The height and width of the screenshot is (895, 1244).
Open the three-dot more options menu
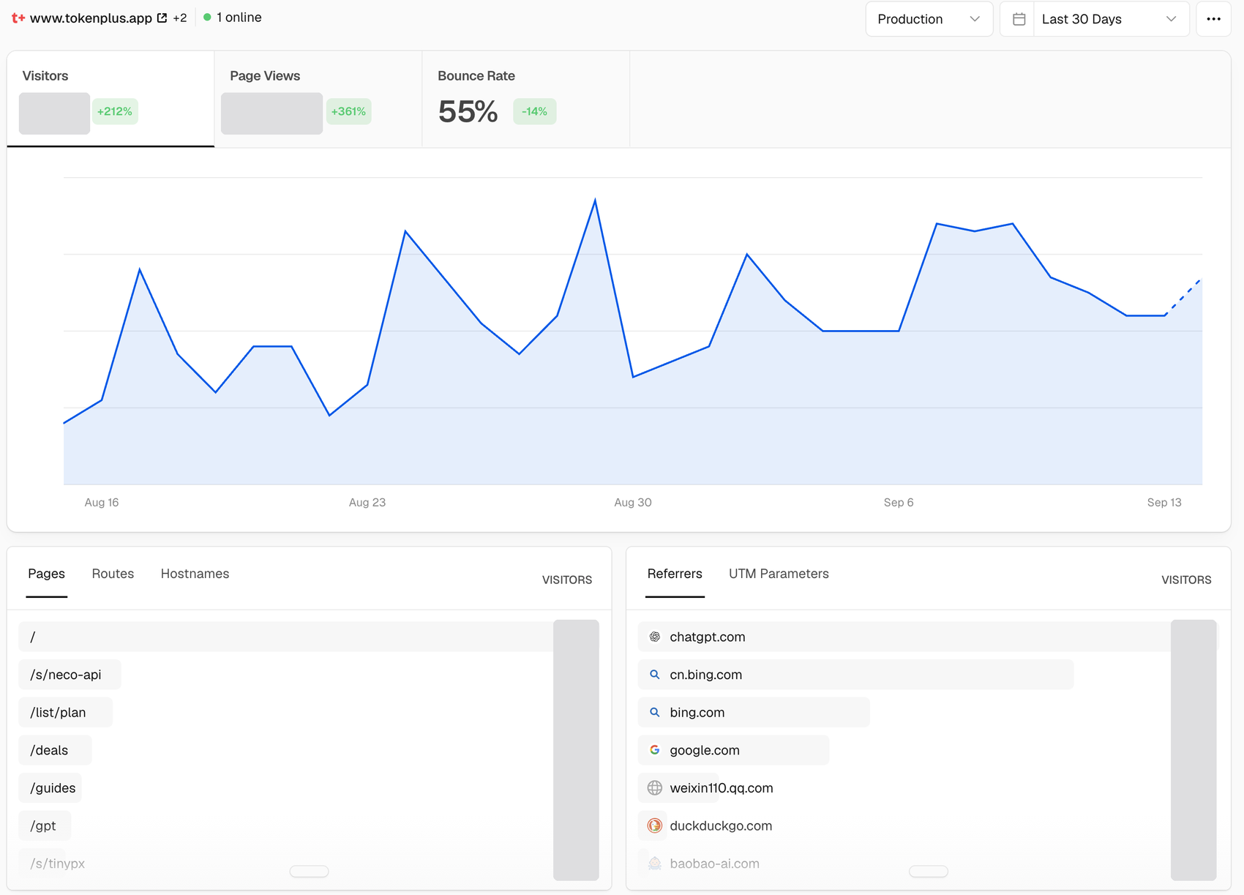[1213, 19]
